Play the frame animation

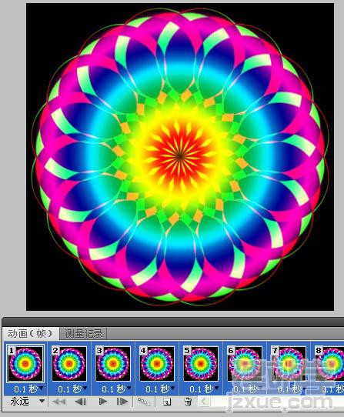102,401
